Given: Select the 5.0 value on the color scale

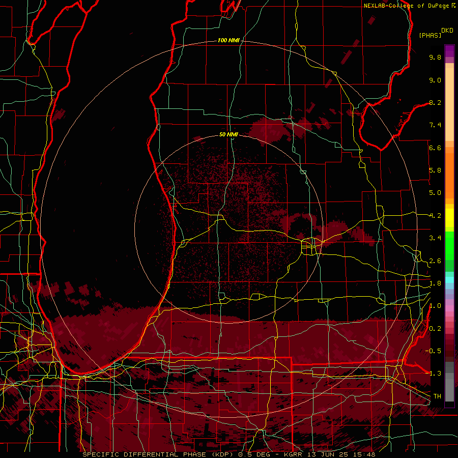Looking at the screenshot, I should click(x=435, y=193).
